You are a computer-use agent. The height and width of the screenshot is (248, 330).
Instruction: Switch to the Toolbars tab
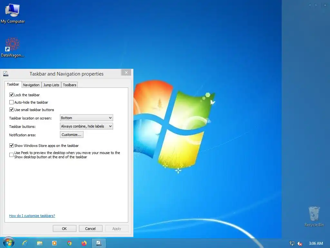(70, 85)
